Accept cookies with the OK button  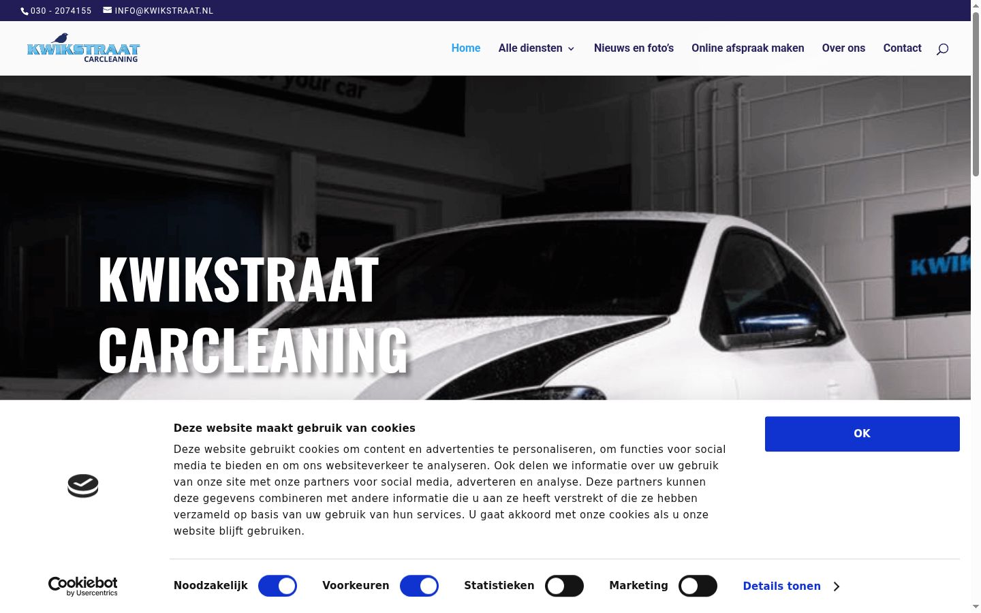(x=862, y=434)
